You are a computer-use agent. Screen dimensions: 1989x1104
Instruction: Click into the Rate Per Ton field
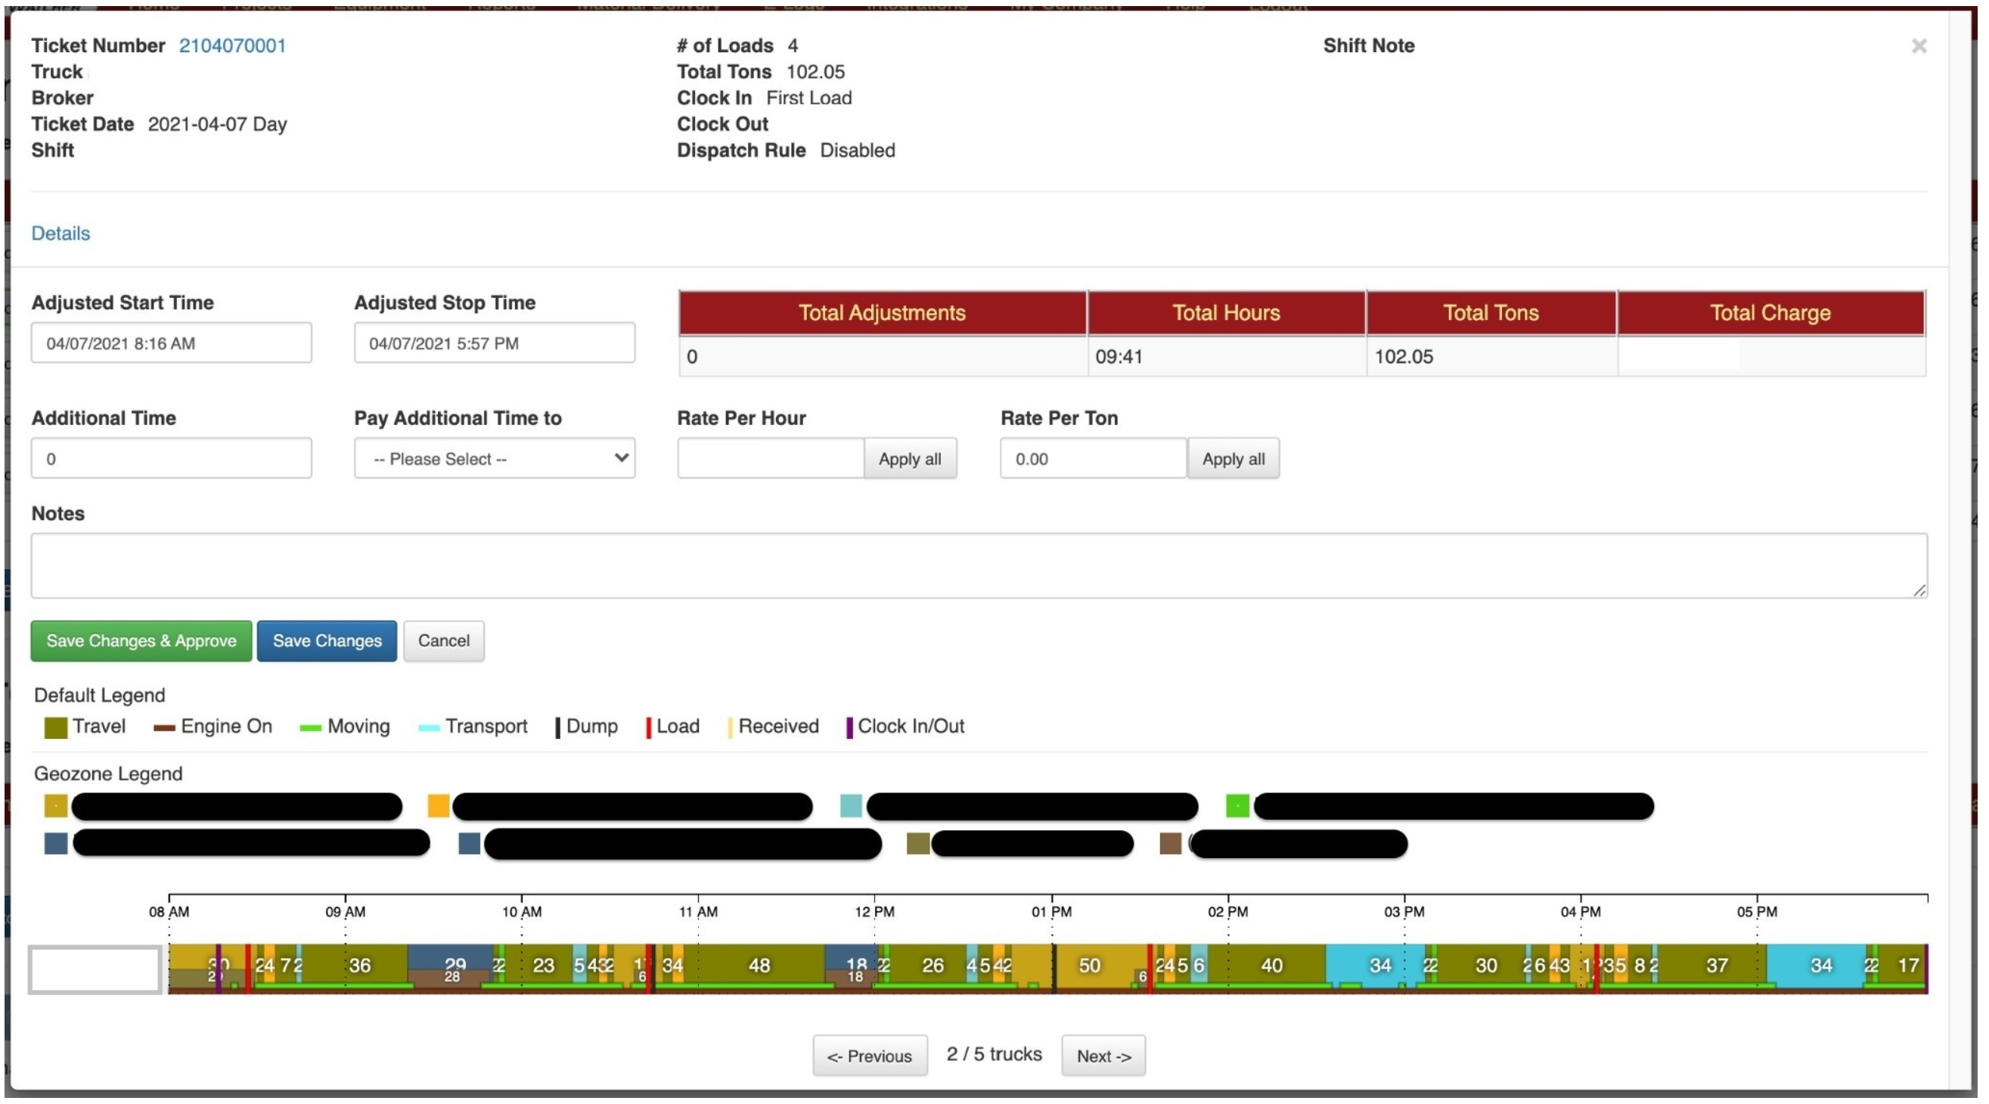pyautogui.click(x=1093, y=458)
